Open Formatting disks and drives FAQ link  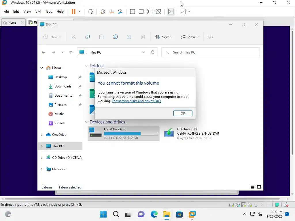(136, 101)
